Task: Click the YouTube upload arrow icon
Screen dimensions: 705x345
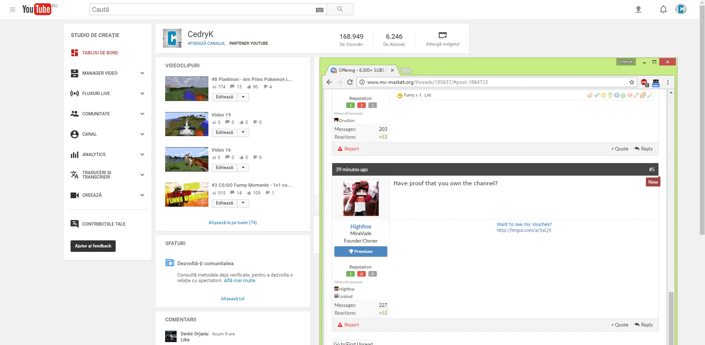Action: click(638, 9)
